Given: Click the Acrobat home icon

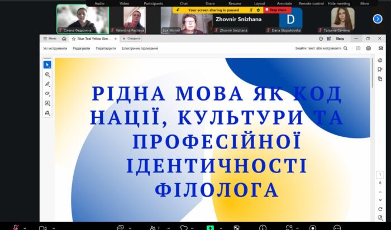Looking at the screenshot, I should (64, 39).
